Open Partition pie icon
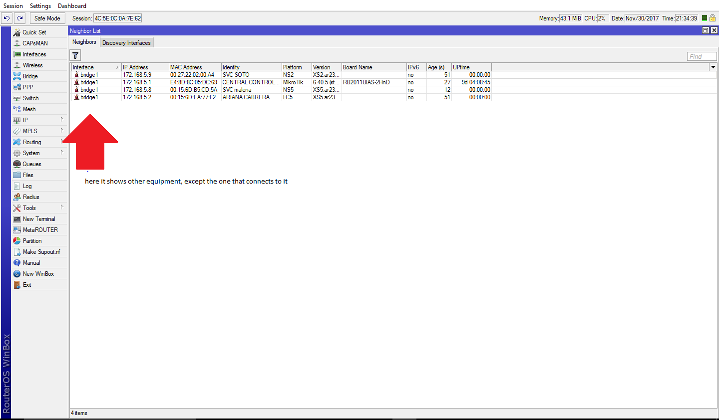Viewport: 719px width, 420px height. 17,241
